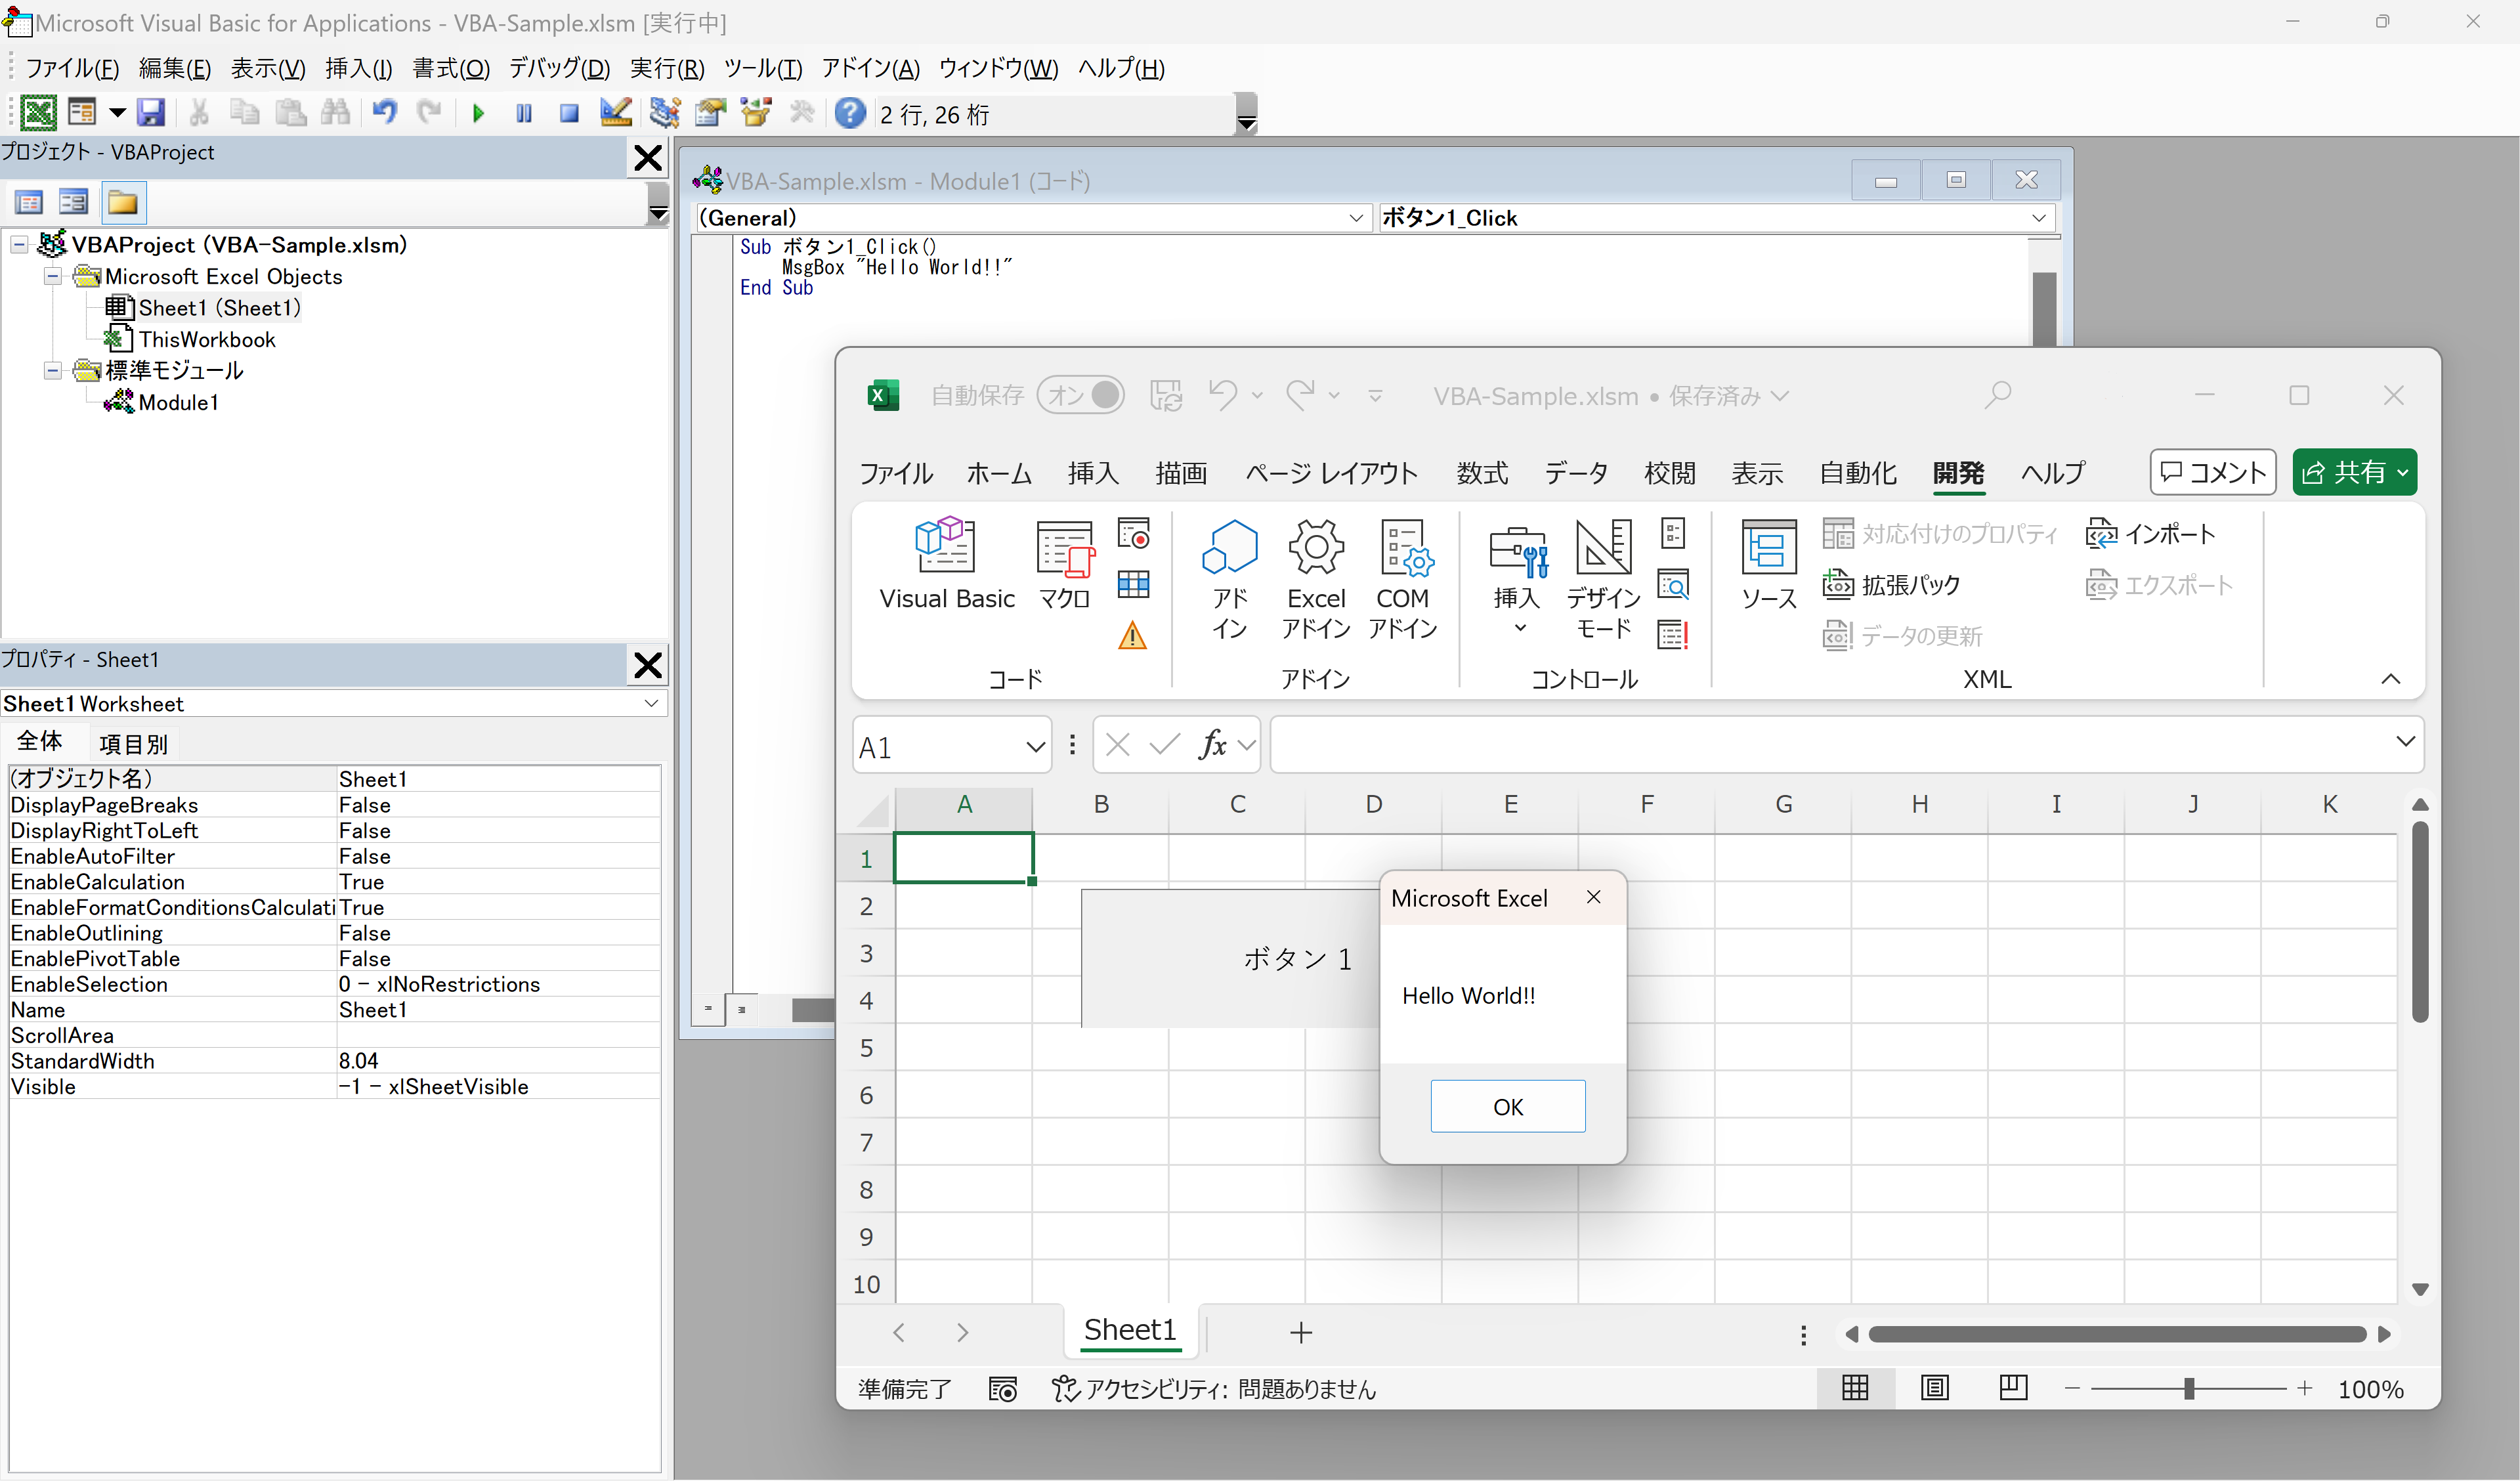Click the コメント button in Excel
This screenshot has height=1481, width=2520.
pyautogui.click(x=2213, y=472)
